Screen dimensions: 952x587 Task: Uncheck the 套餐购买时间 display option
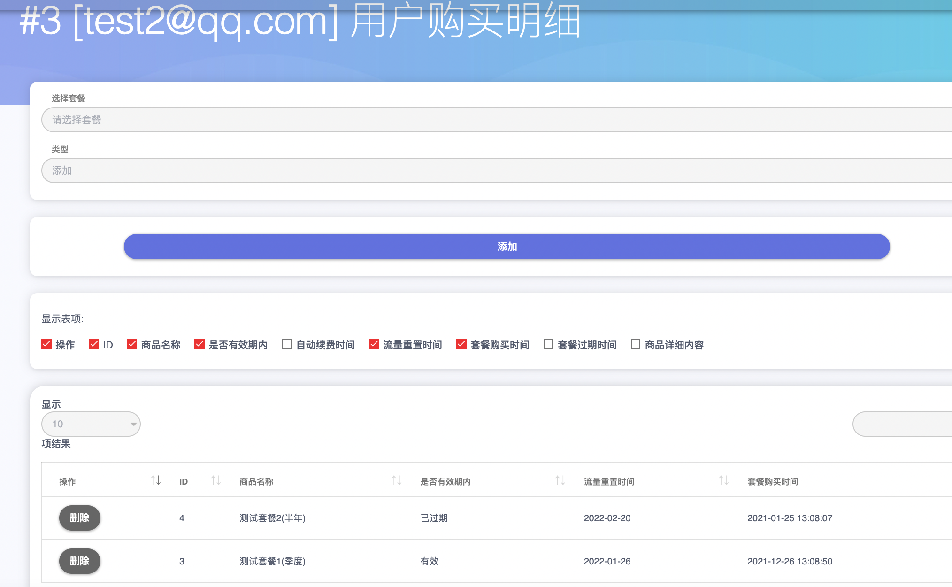pyautogui.click(x=461, y=344)
